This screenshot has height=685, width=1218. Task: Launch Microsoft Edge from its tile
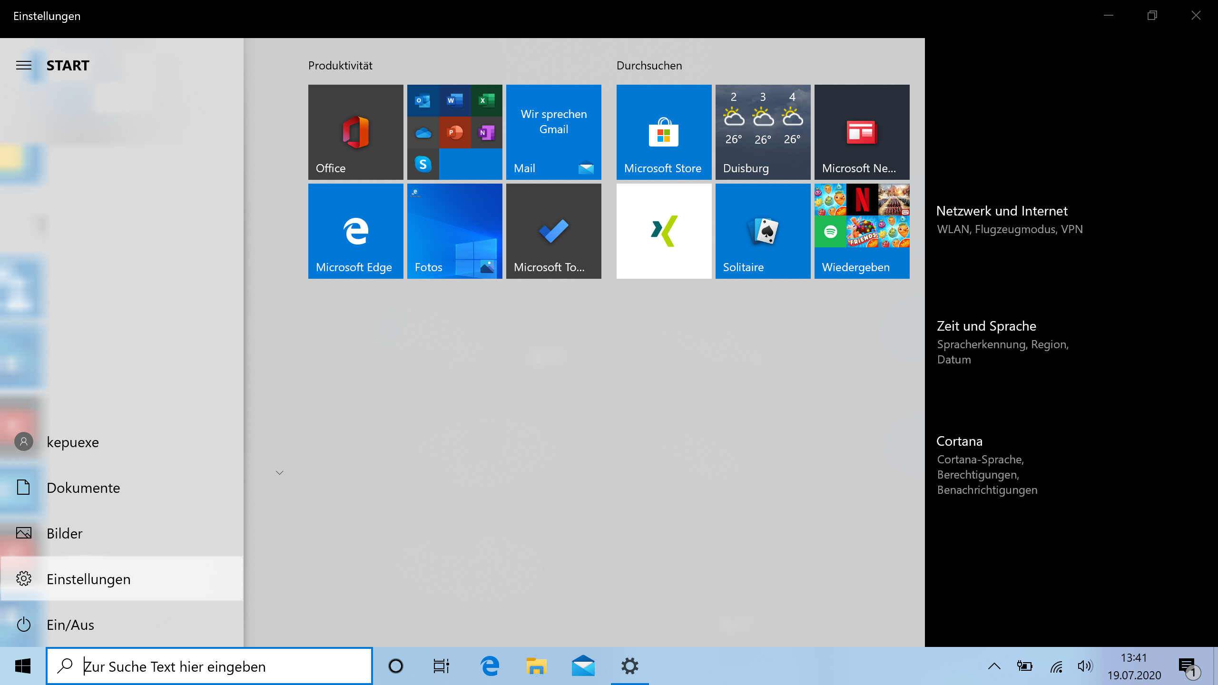pyautogui.click(x=355, y=231)
